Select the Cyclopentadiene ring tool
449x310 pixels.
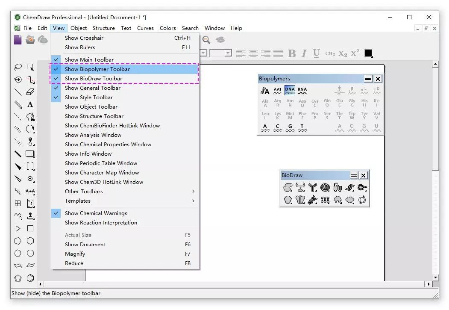[18, 278]
